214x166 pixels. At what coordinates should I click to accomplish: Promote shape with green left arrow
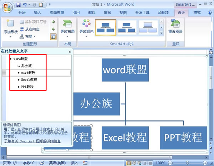[x=53, y=22]
